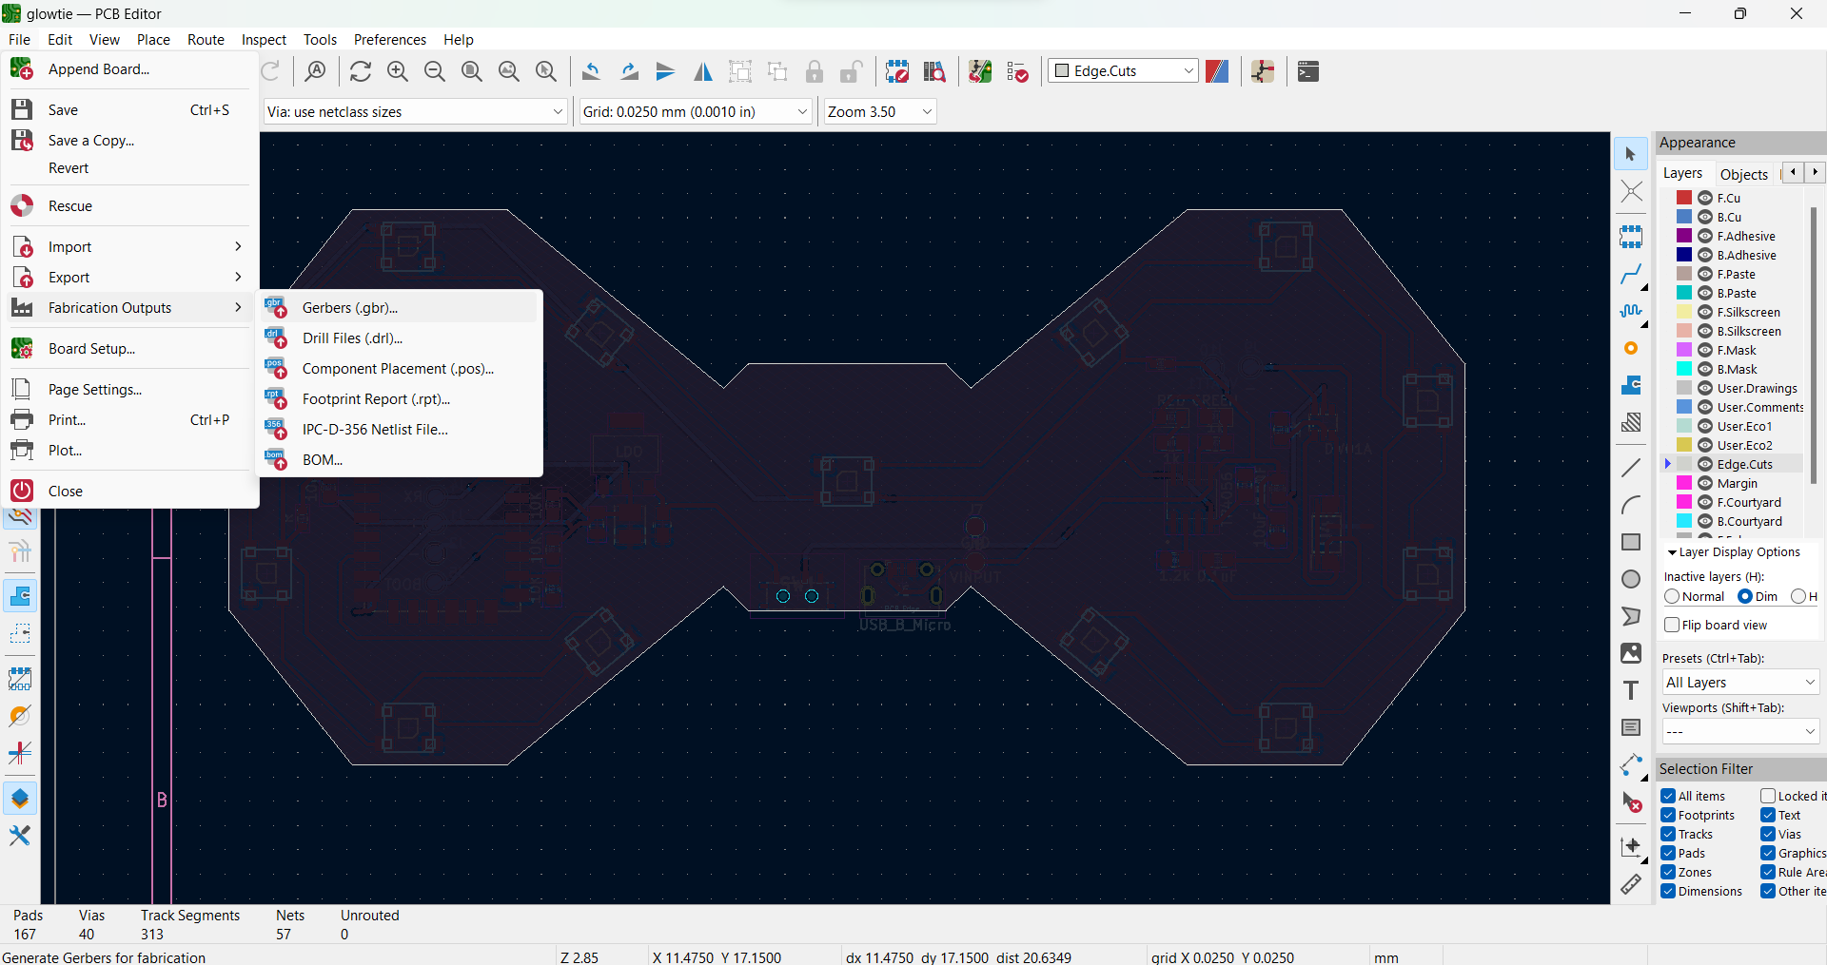Click Save in the File menu

[x=129, y=110]
